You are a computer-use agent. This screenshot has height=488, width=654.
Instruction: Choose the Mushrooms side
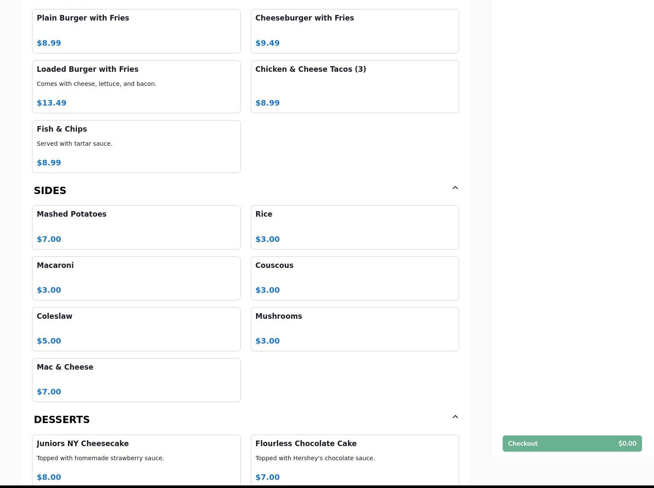pyautogui.click(x=355, y=329)
